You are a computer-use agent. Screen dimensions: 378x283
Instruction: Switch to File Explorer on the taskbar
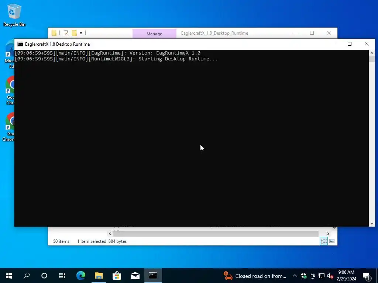click(x=99, y=276)
